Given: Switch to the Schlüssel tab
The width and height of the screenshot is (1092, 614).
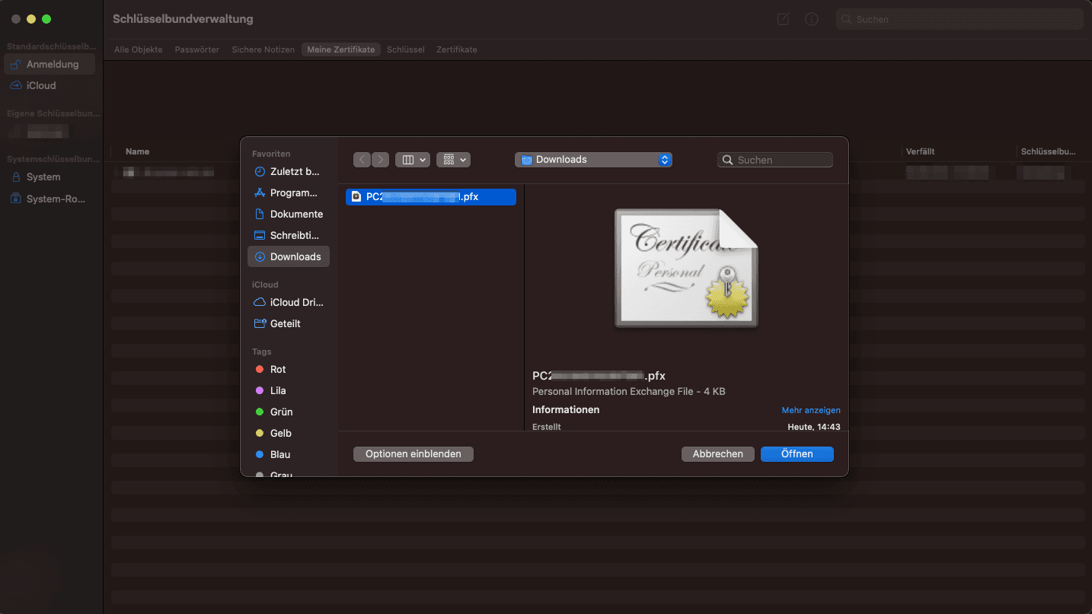Looking at the screenshot, I should click(405, 49).
